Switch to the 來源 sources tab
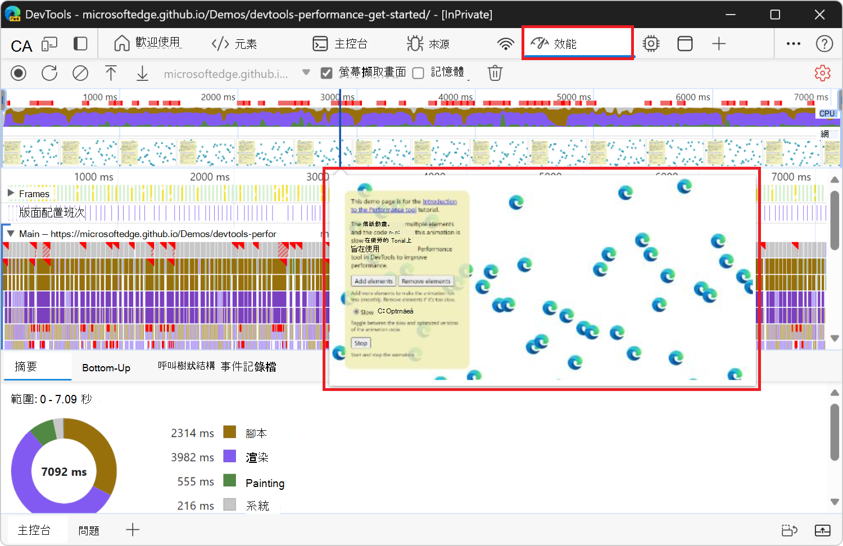 coord(428,44)
